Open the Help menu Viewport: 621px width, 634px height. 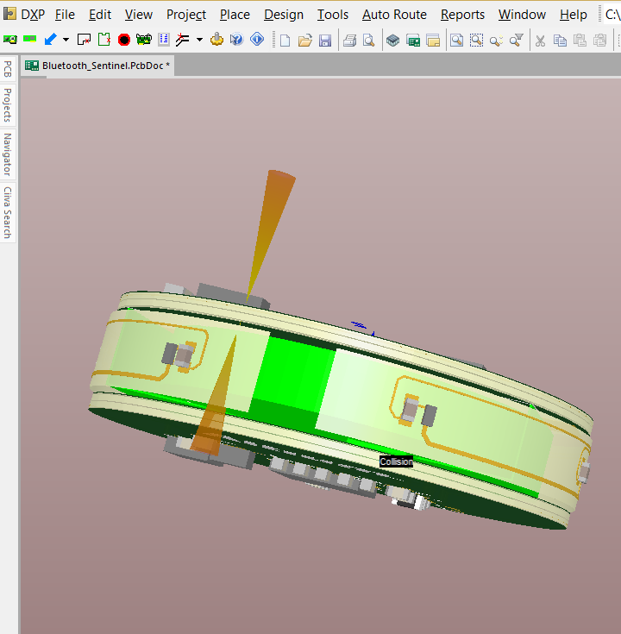[574, 15]
